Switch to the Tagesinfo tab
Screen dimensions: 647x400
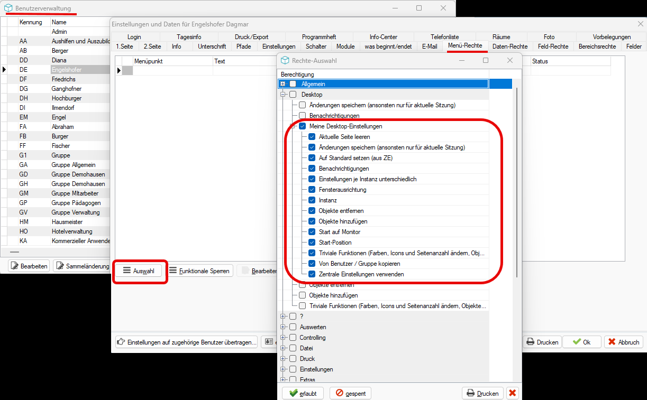tap(189, 37)
